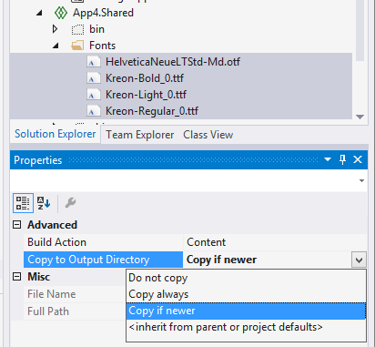Click the Kreon-Regular_0.ttf font file icon
The image size is (375, 347).
[94, 111]
